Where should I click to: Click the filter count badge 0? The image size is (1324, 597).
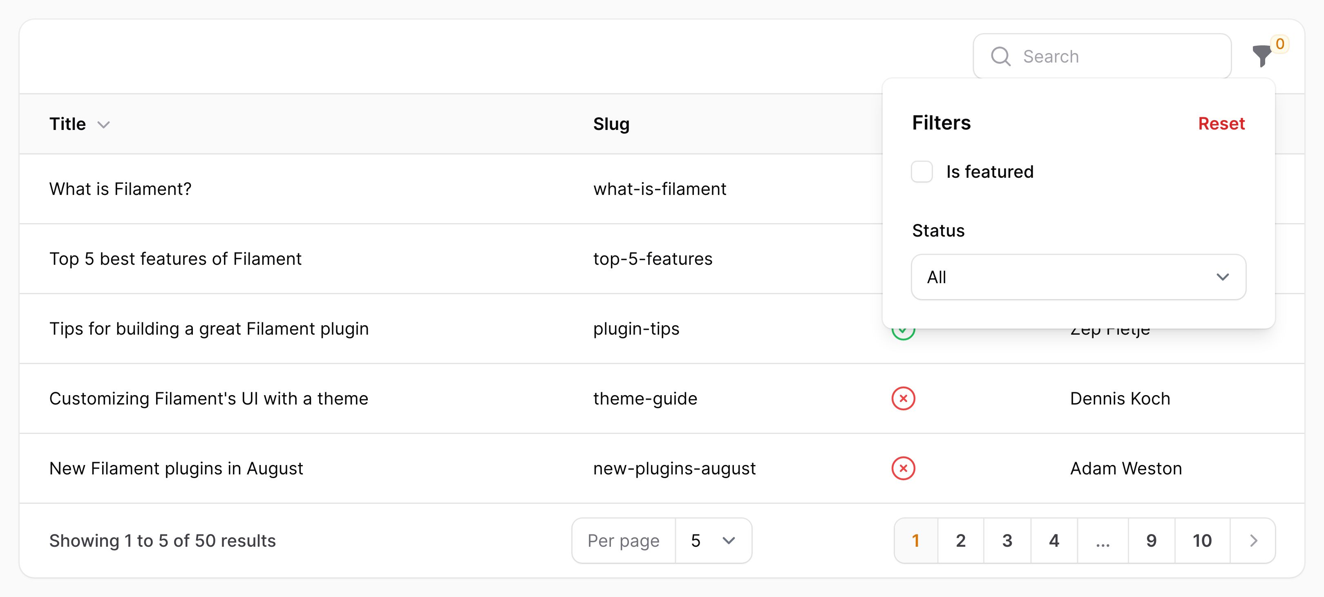1280,44
